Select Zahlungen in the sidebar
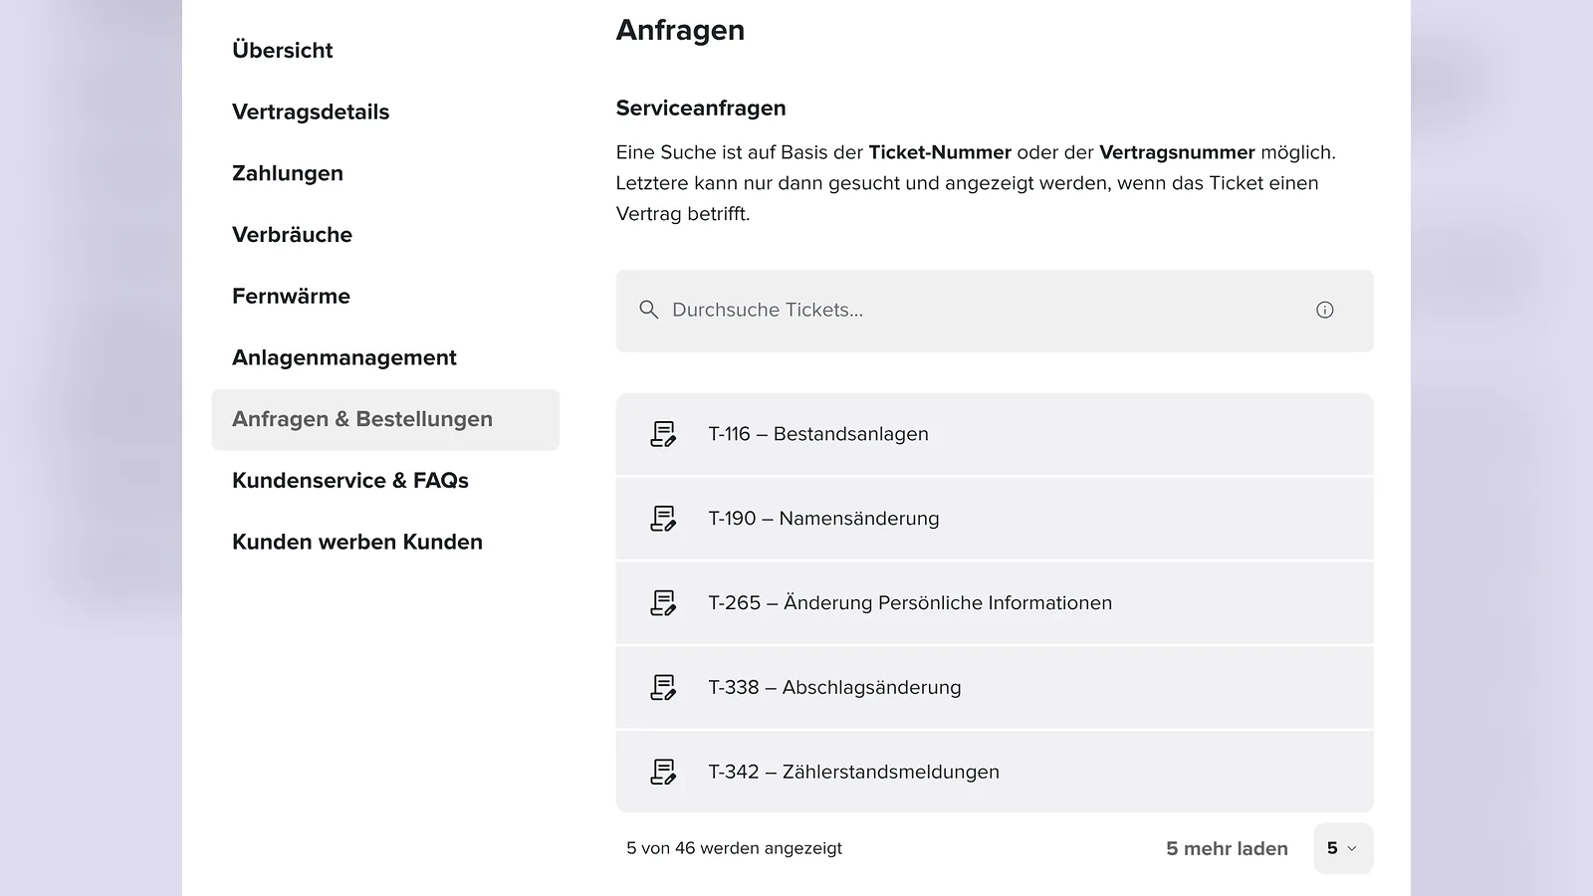 [288, 173]
